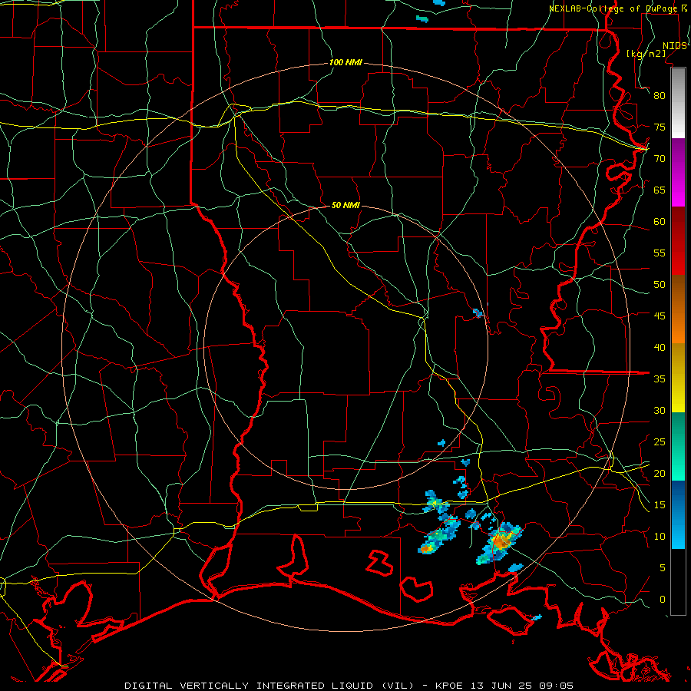This screenshot has width=691, height=691.
Task: Click the magenta segment of the VIL legend
Action: tap(678, 173)
